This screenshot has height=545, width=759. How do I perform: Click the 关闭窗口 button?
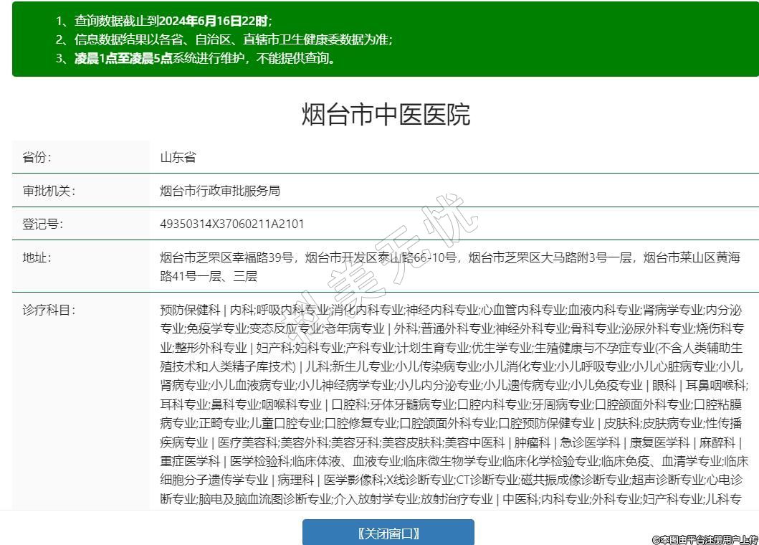click(x=388, y=533)
